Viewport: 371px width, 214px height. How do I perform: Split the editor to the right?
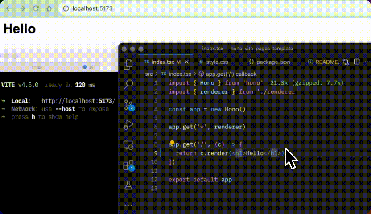(x=357, y=62)
